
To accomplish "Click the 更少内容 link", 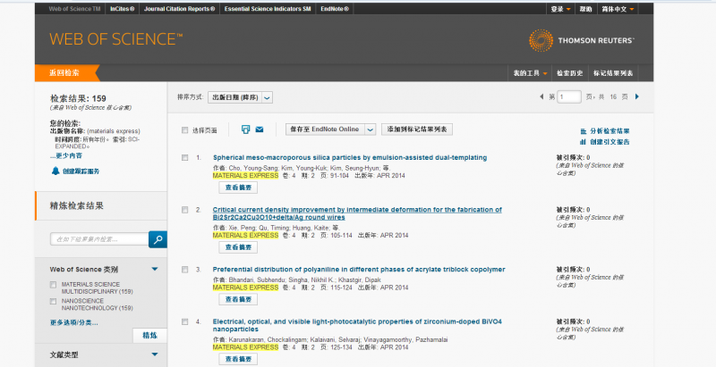I will click(x=66, y=155).
